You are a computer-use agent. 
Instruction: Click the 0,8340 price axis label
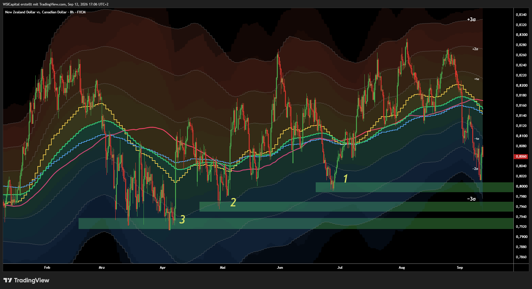[x=521, y=15]
